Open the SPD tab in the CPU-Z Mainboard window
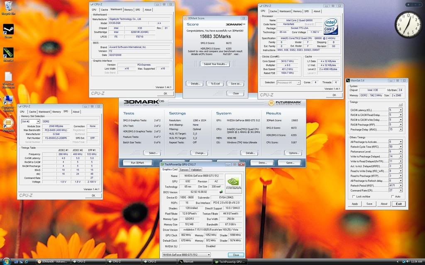This screenshot has height=265, width=425. click(x=138, y=10)
